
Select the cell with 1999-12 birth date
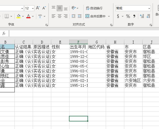78,56
